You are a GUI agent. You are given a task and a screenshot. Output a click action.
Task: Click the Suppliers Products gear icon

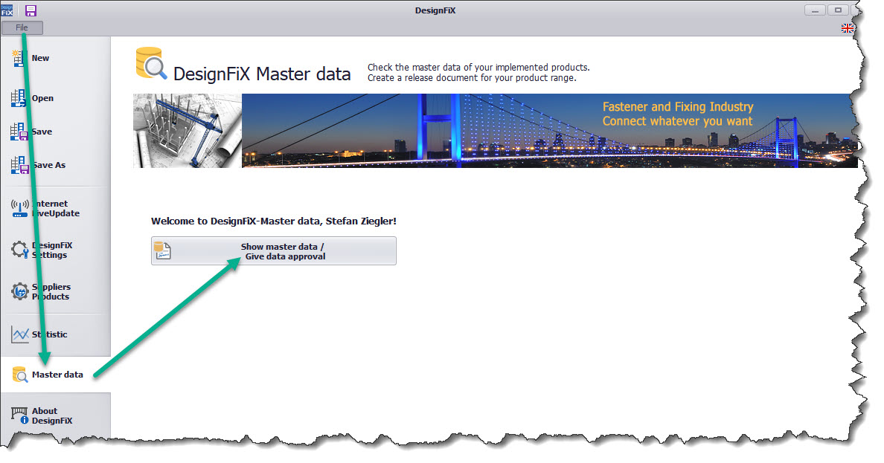pyautogui.click(x=20, y=291)
